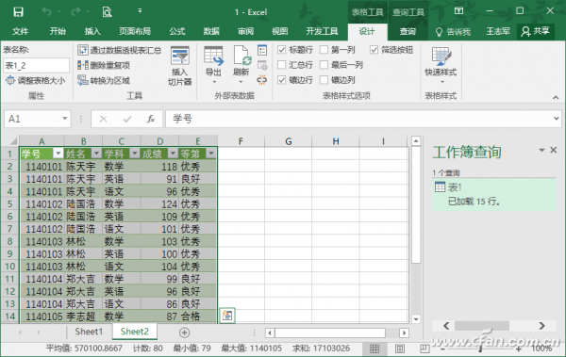Collapse the ribbon with the arrow

[x=556, y=97]
